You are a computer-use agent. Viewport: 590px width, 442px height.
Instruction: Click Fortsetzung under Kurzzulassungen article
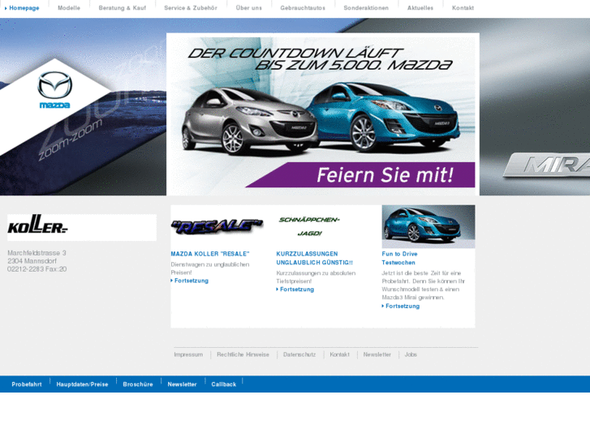click(x=295, y=290)
